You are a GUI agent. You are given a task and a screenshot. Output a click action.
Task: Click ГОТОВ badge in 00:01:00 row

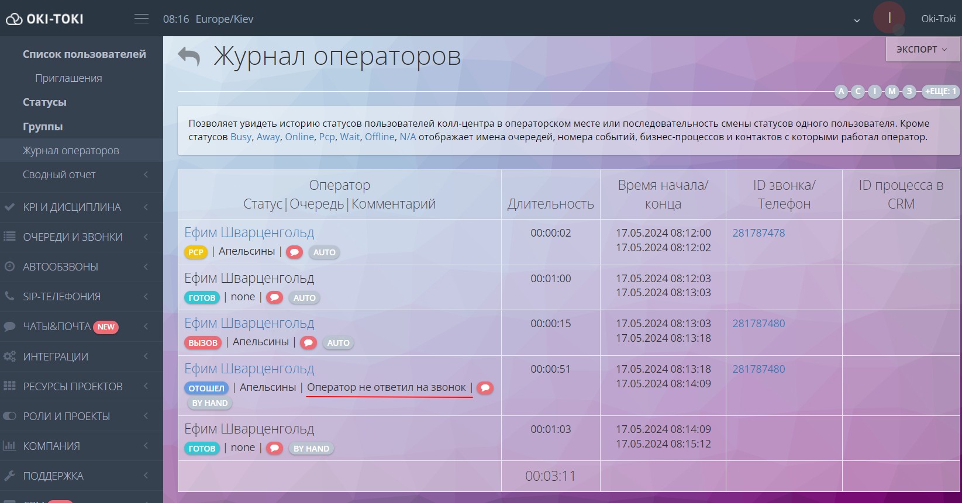pyautogui.click(x=202, y=297)
